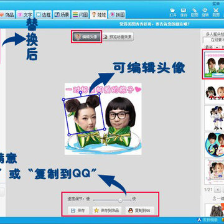Switch to the 场景 scene tab
224x224 pixels.
(62, 14)
